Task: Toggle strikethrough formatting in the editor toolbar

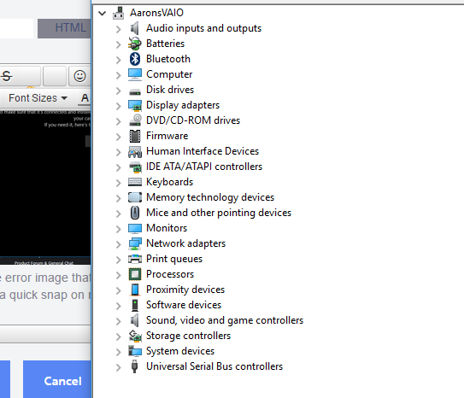Action: pyautogui.click(x=7, y=76)
